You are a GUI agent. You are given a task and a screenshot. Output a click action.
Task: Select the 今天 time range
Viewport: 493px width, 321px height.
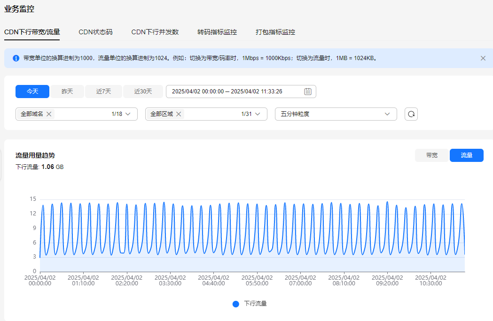(x=32, y=92)
